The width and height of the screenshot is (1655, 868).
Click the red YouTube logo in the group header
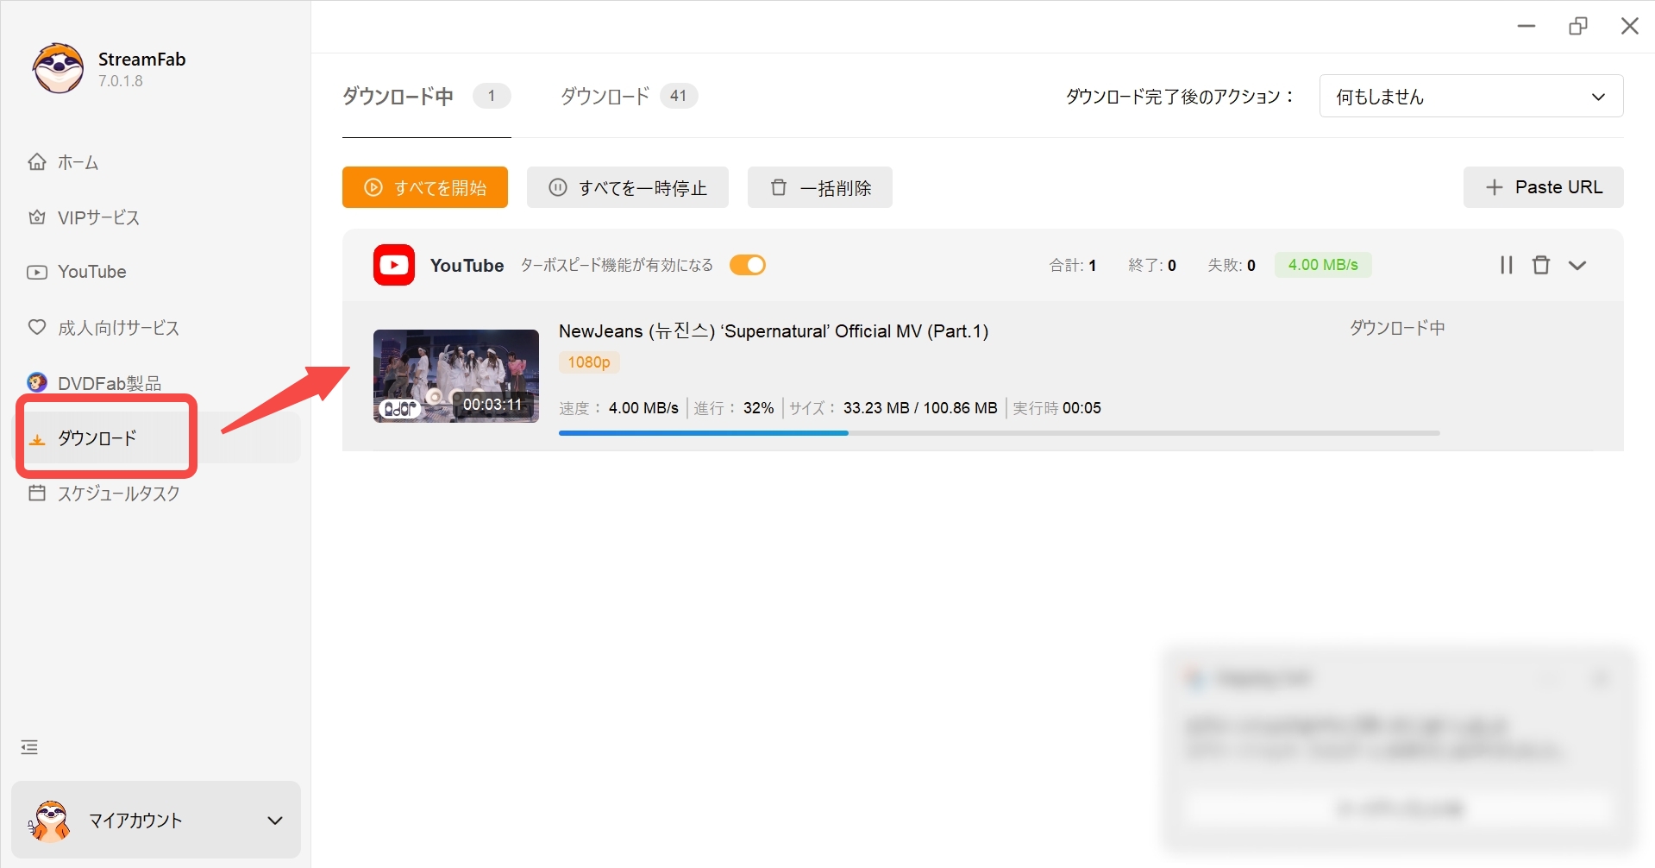point(394,265)
